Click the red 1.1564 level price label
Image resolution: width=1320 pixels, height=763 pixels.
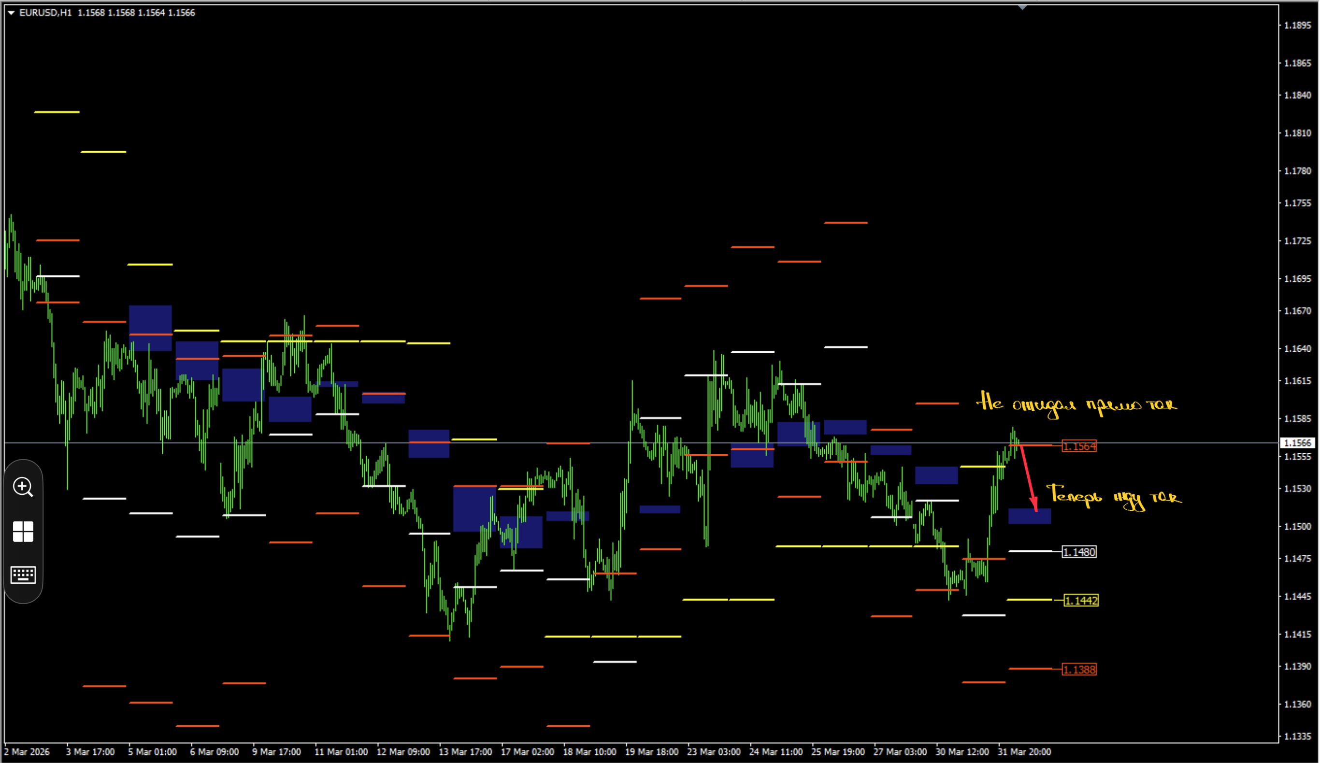pyautogui.click(x=1079, y=446)
